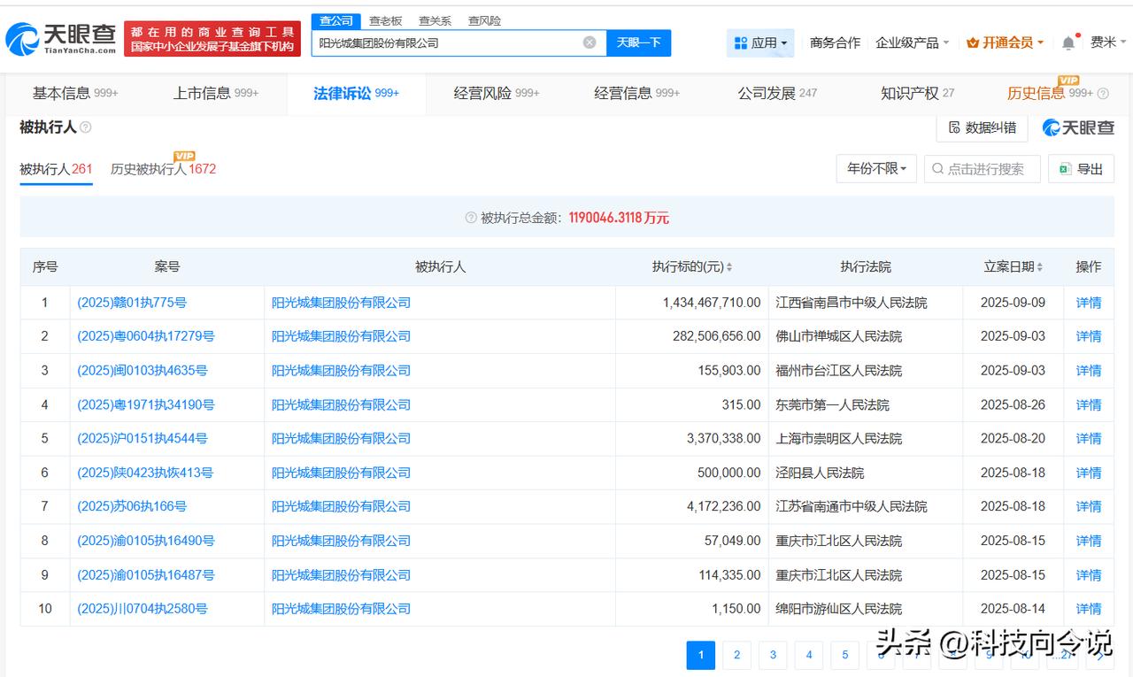
Task: Select the 被执行人 261 sub-tab
Action: click(56, 168)
